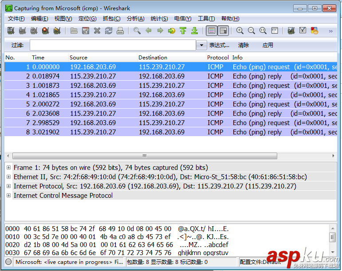342x271 pixels.
Task: Expand Internet Control Message Protocol node
Action: [8, 196]
